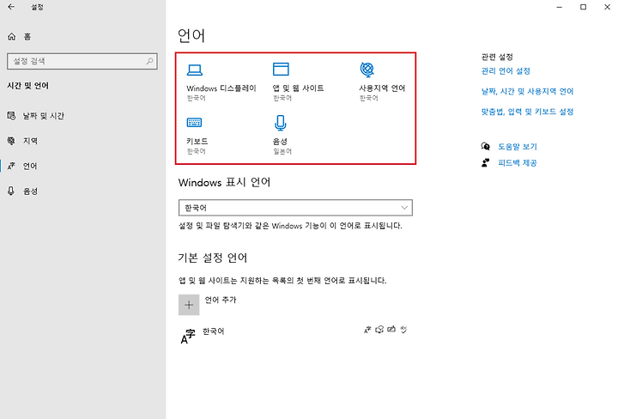The width and height of the screenshot is (618, 419).
Task: Open the 도움말 보기 link
Action: [x=518, y=147]
